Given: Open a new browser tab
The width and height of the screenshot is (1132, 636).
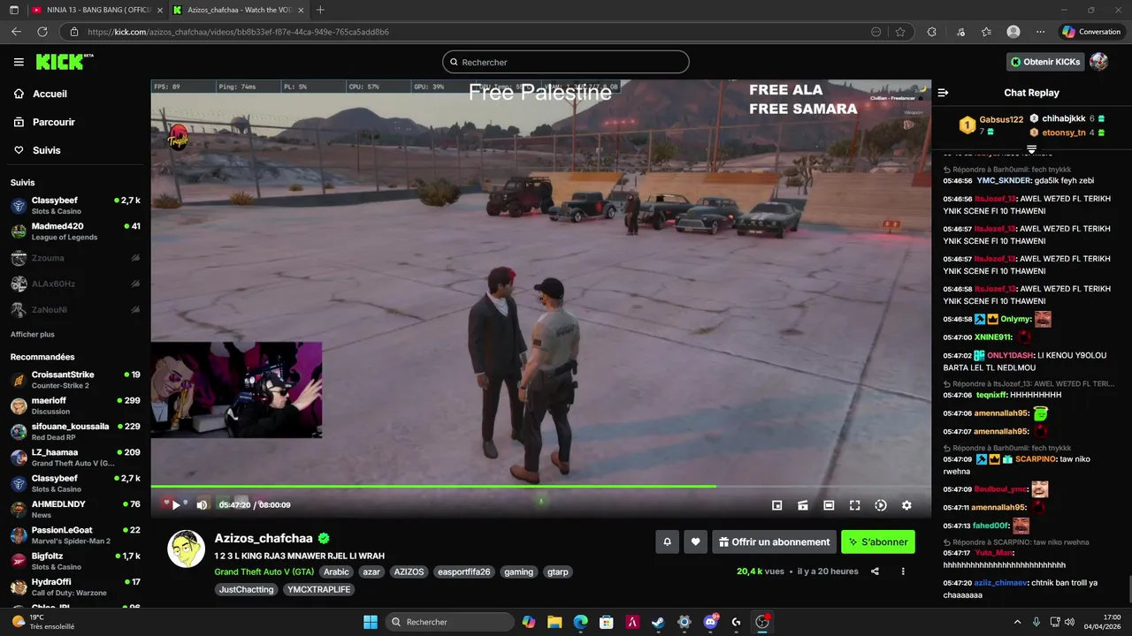Looking at the screenshot, I should pyautogui.click(x=320, y=10).
